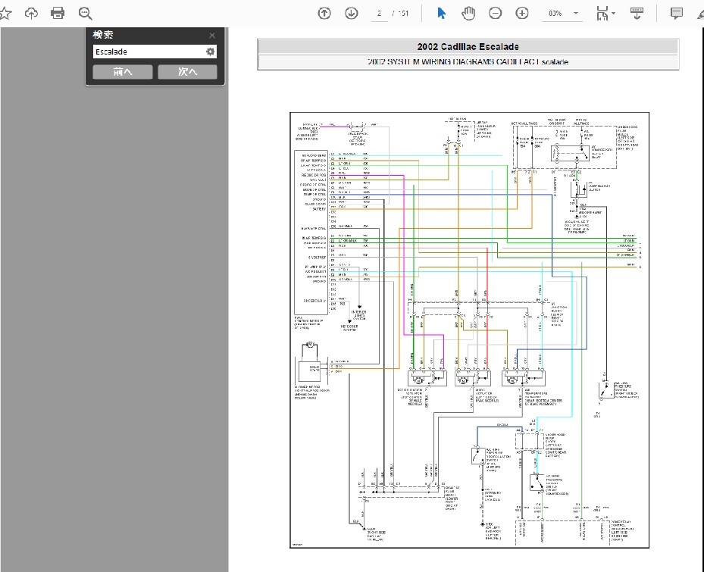
Task: Print the document using the printer icon
Action: tap(58, 13)
